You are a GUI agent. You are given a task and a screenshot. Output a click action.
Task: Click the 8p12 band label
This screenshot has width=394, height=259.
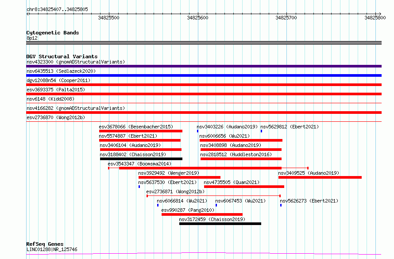click(x=32, y=38)
